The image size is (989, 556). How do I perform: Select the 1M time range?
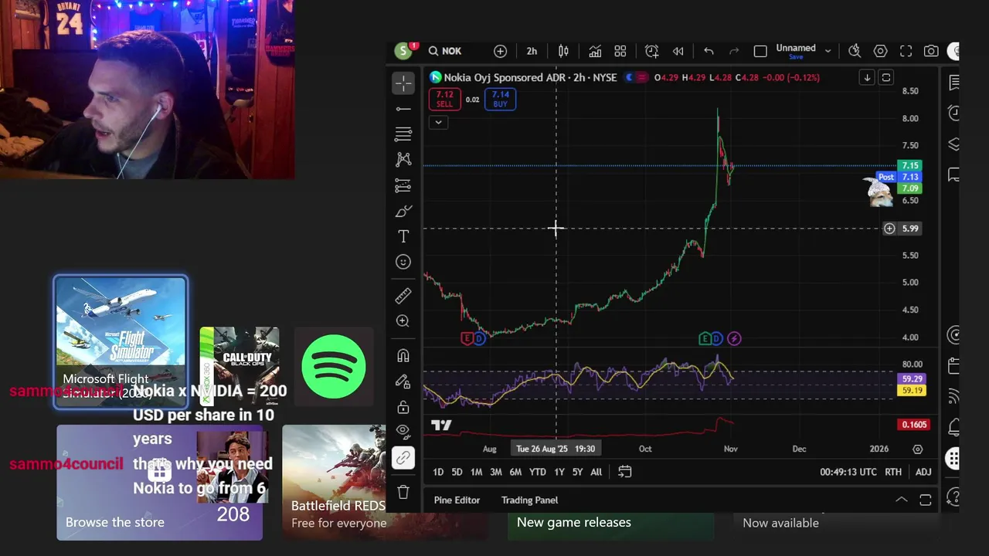[476, 472]
